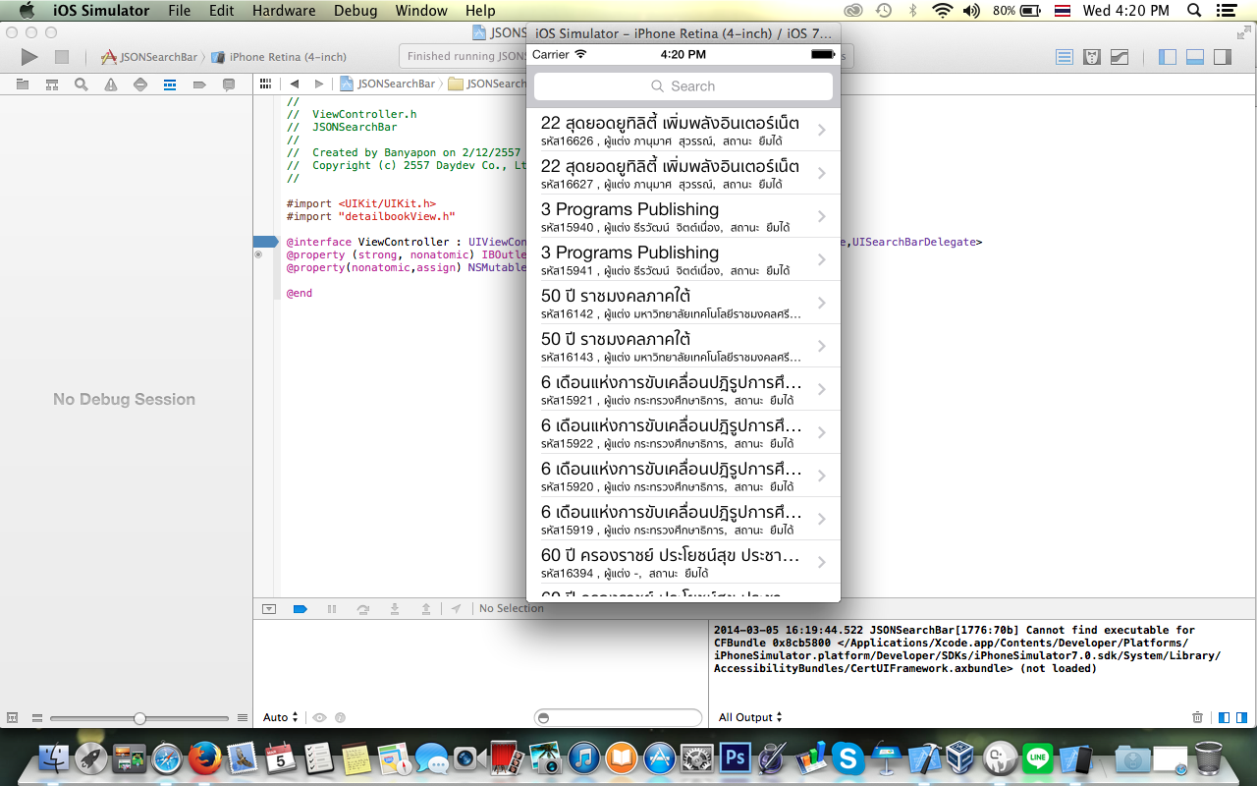Viewport: 1257px width, 786px height.
Task: Go forward in the editor history
Action: [x=319, y=84]
